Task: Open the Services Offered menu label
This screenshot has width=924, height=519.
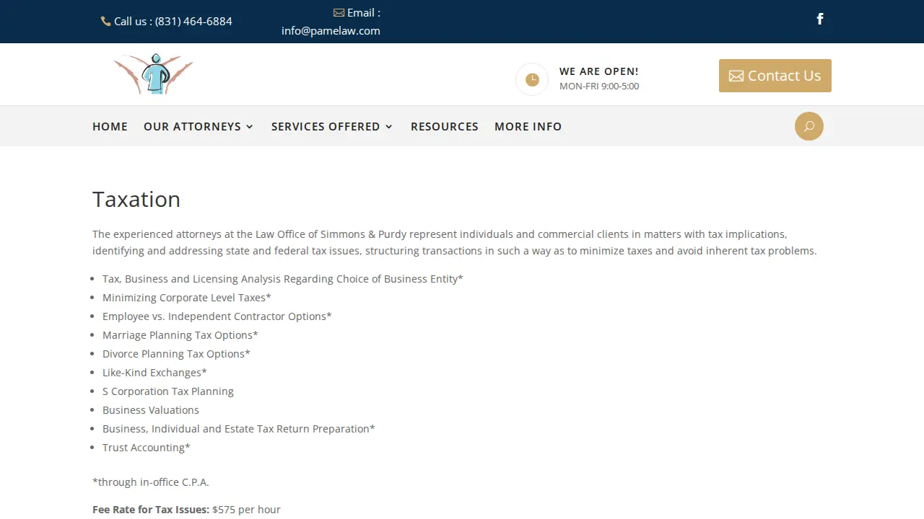Action: 326,126
